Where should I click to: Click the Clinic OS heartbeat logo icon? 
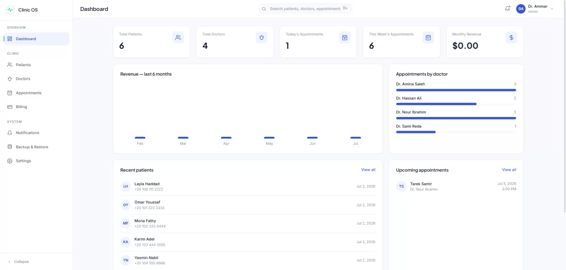point(10,9)
